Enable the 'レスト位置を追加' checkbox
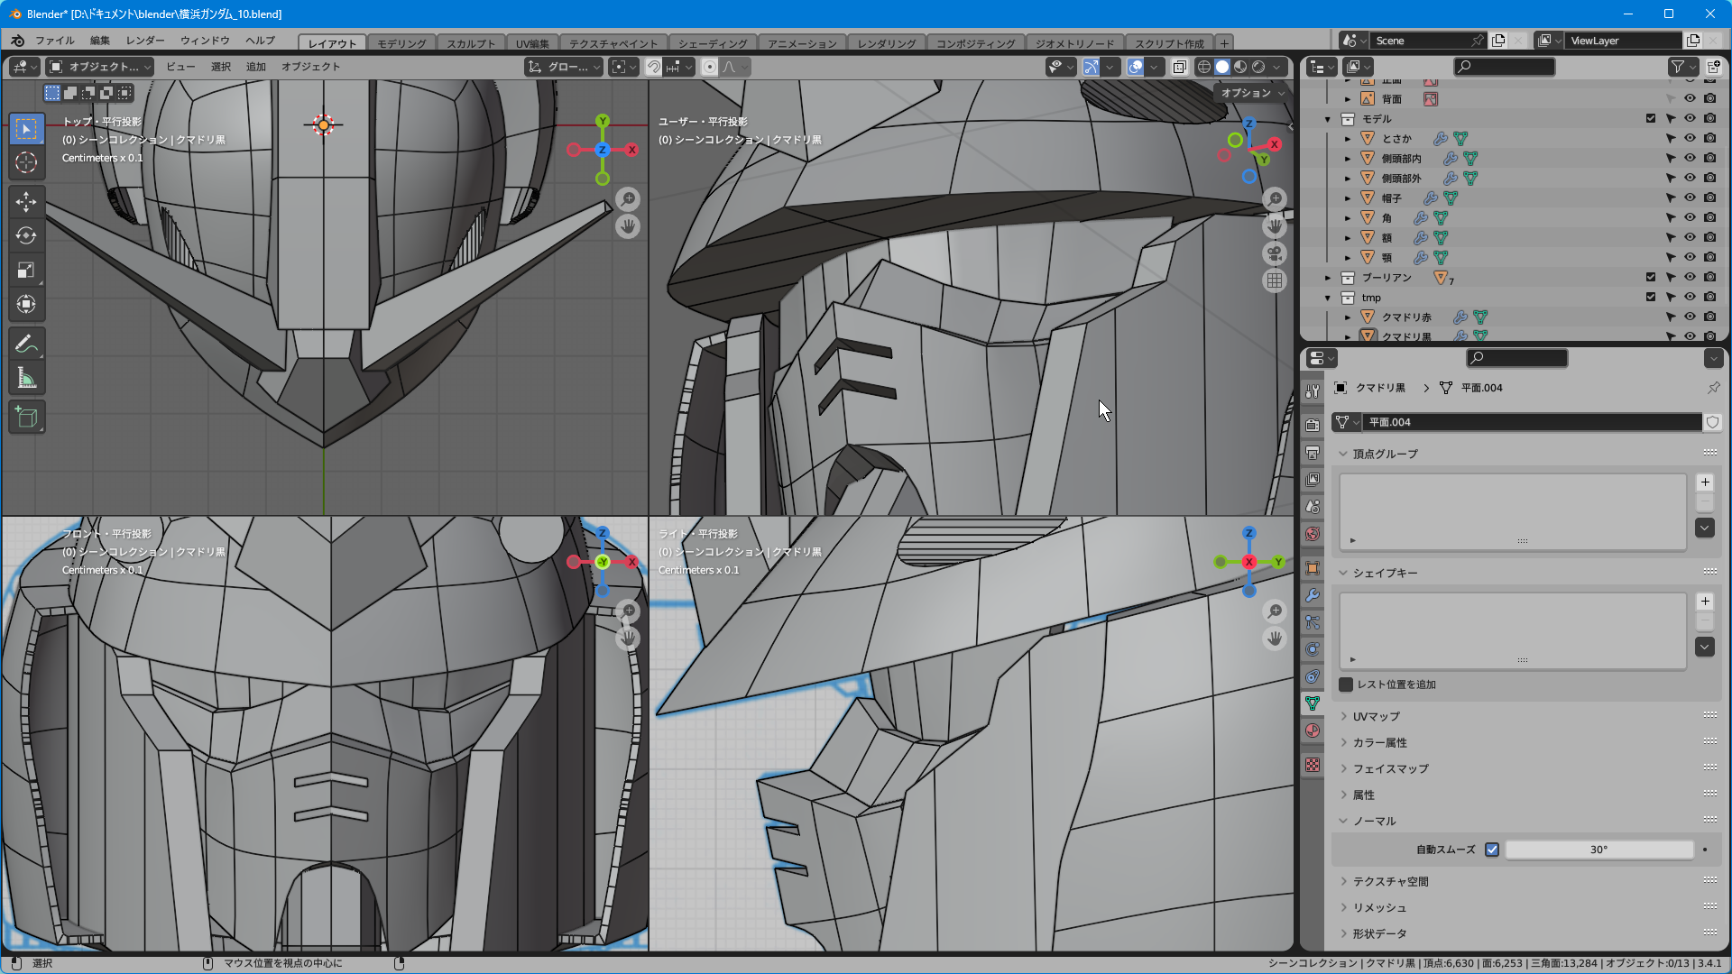Screen dimensions: 1732x974 pos(1346,685)
